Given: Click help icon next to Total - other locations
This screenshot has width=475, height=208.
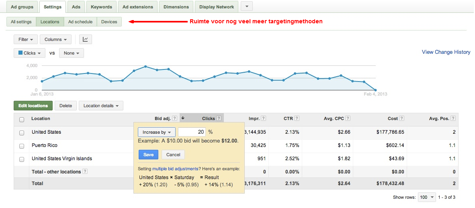Looking at the screenshot, I should [85, 171].
